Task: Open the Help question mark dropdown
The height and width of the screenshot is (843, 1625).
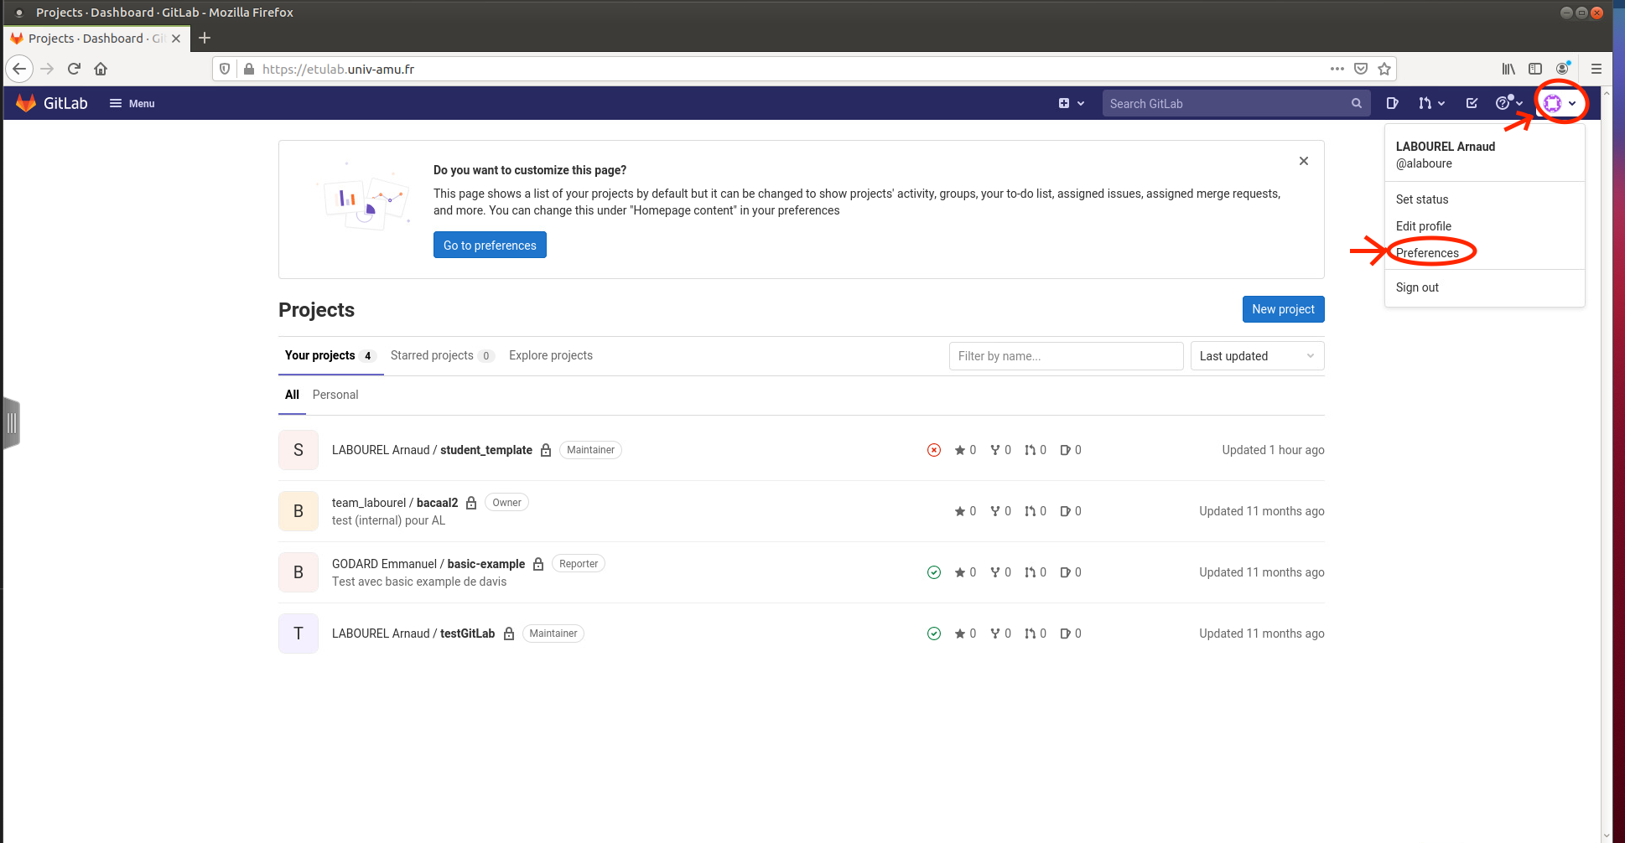Action: coord(1508,103)
